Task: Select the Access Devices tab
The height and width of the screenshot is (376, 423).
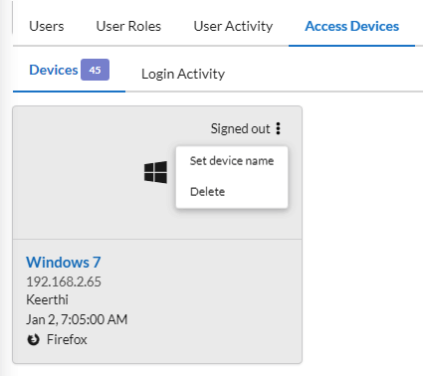Action: (x=351, y=26)
